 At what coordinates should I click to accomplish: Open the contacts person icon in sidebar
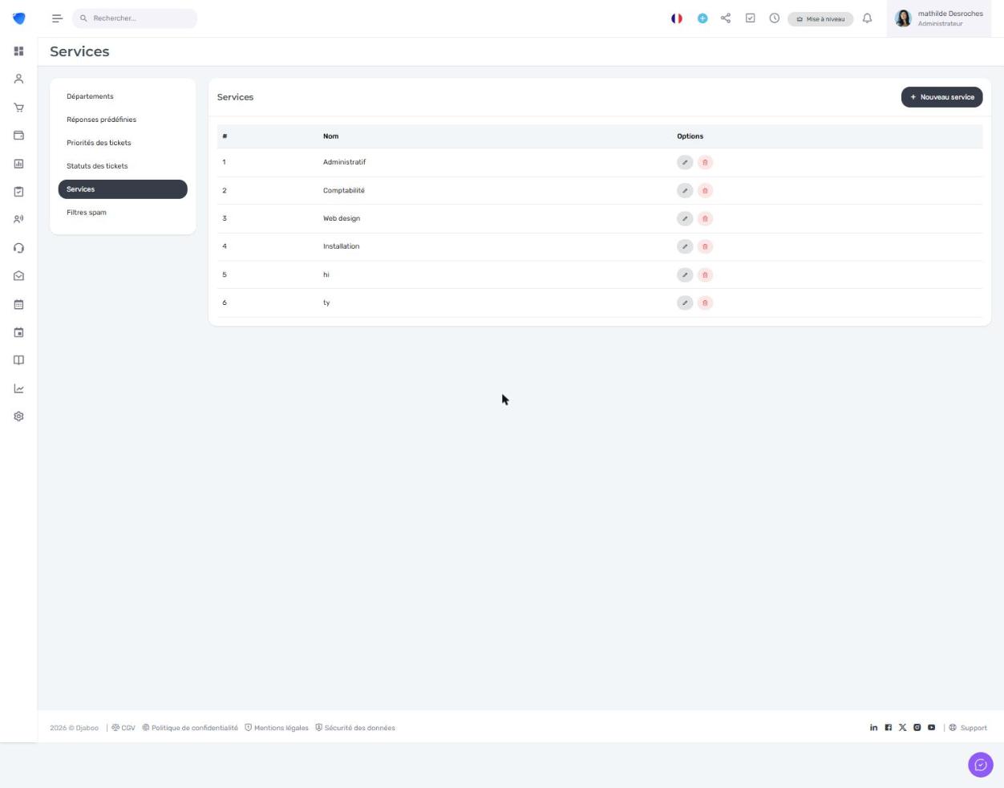(x=18, y=79)
